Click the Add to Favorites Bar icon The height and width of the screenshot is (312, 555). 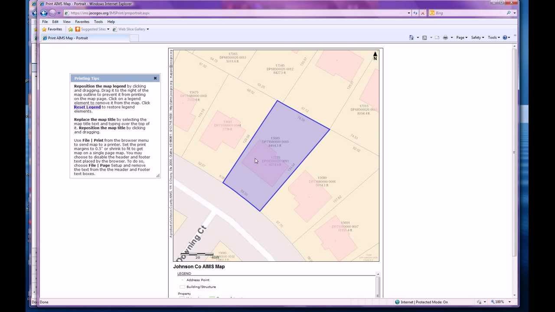[70, 29]
